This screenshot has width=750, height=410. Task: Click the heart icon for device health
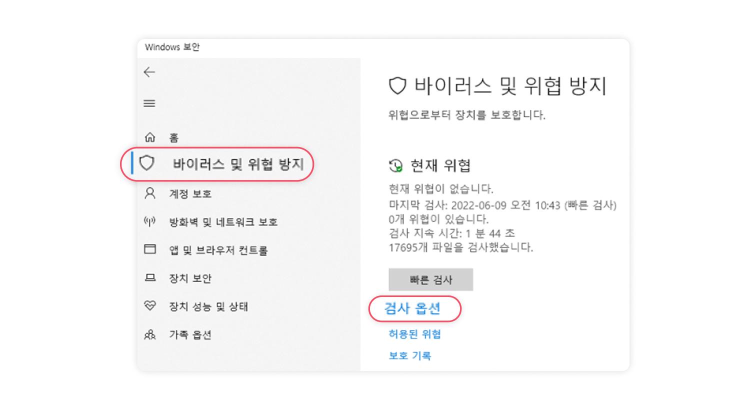click(x=149, y=305)
